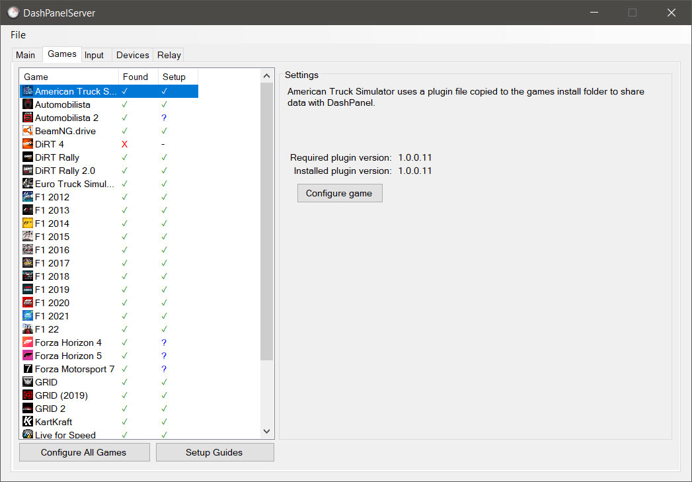This screenshot has width=692, height=482.
Task: Click the Automobilista game icon
Action: click(x=28, y=104)
